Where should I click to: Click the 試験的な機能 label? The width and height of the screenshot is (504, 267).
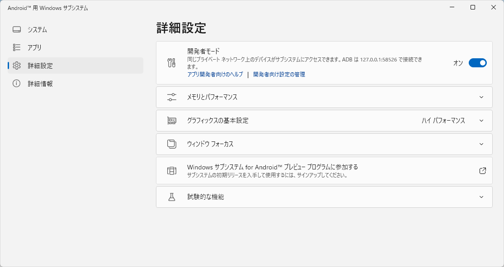click(x=205, y=197)
